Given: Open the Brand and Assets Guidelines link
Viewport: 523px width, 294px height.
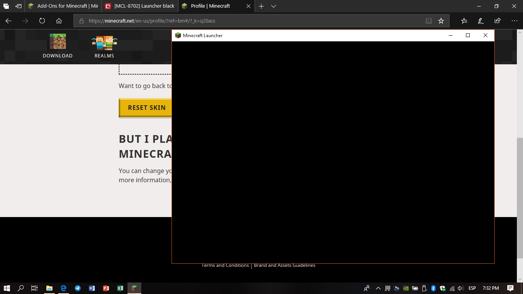Looking at the screenshot, I should (284, 265).
